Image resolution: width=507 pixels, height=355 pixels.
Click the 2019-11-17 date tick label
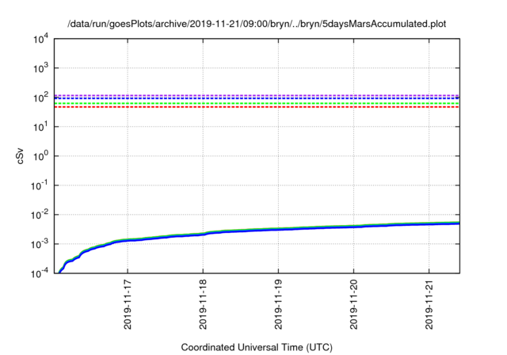tap(128, 304)
